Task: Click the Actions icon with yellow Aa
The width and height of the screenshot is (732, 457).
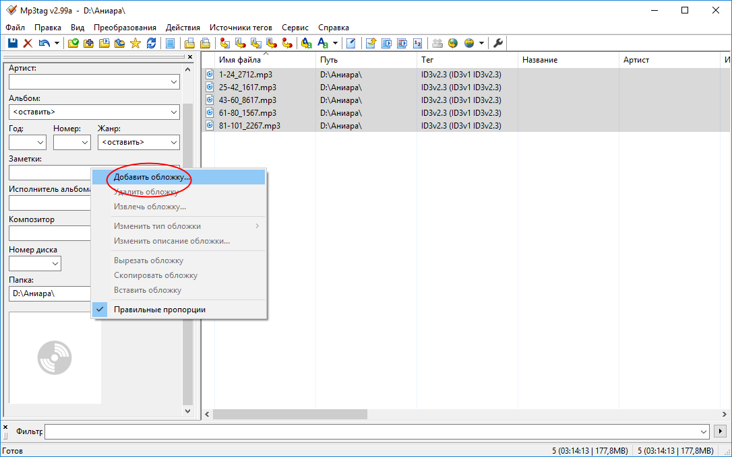Action: (x=307, y=43)
